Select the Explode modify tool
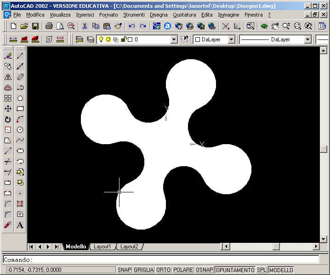The width and height of the screenshot is (330, 275). click(8, 225)
